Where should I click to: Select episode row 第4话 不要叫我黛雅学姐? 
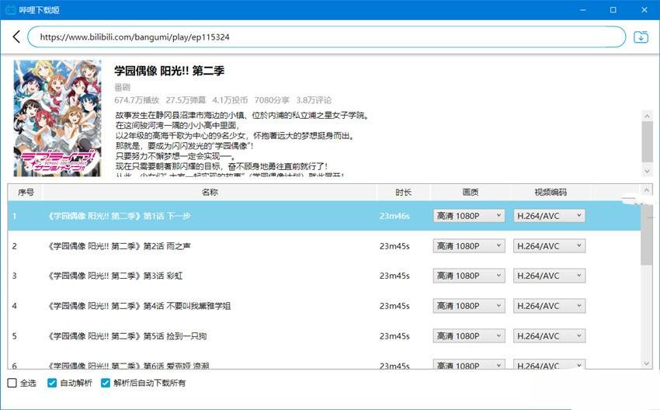(x=324, y=306)
